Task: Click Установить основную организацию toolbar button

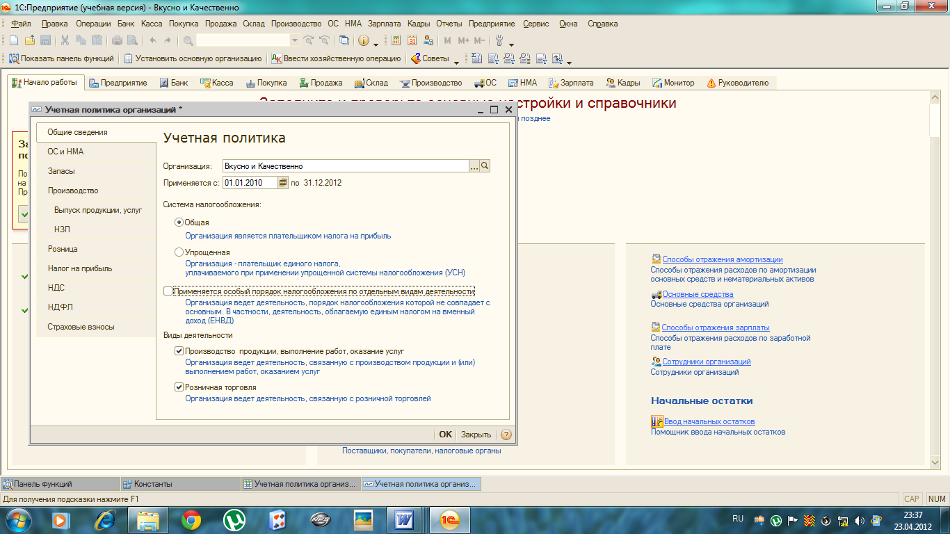Action: click(x=193, y=58)
